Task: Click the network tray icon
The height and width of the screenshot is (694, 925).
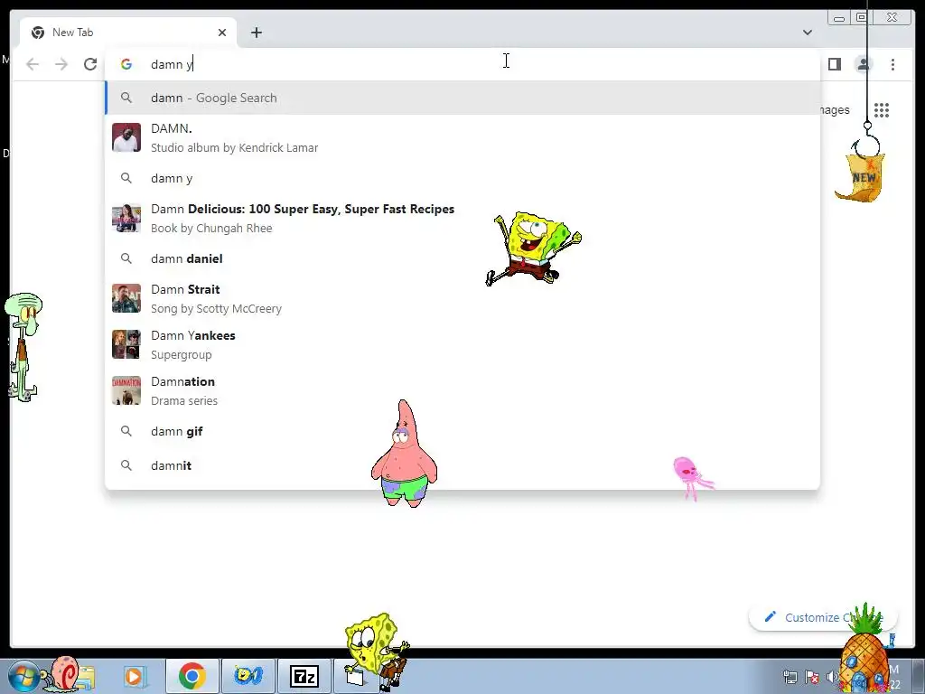Action: [x=790, y=676]
